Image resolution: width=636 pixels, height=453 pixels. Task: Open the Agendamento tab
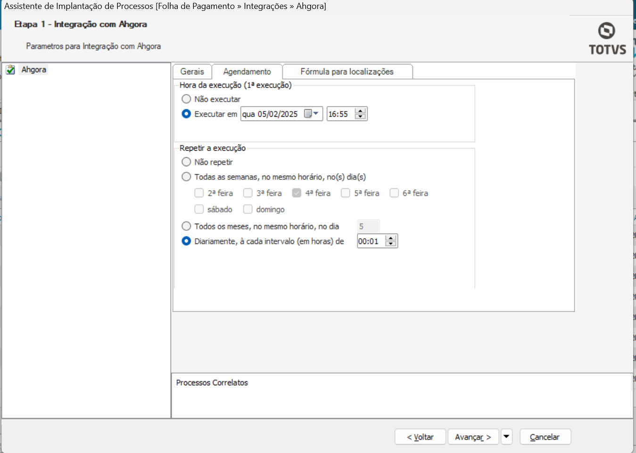(x=247, y=72)
